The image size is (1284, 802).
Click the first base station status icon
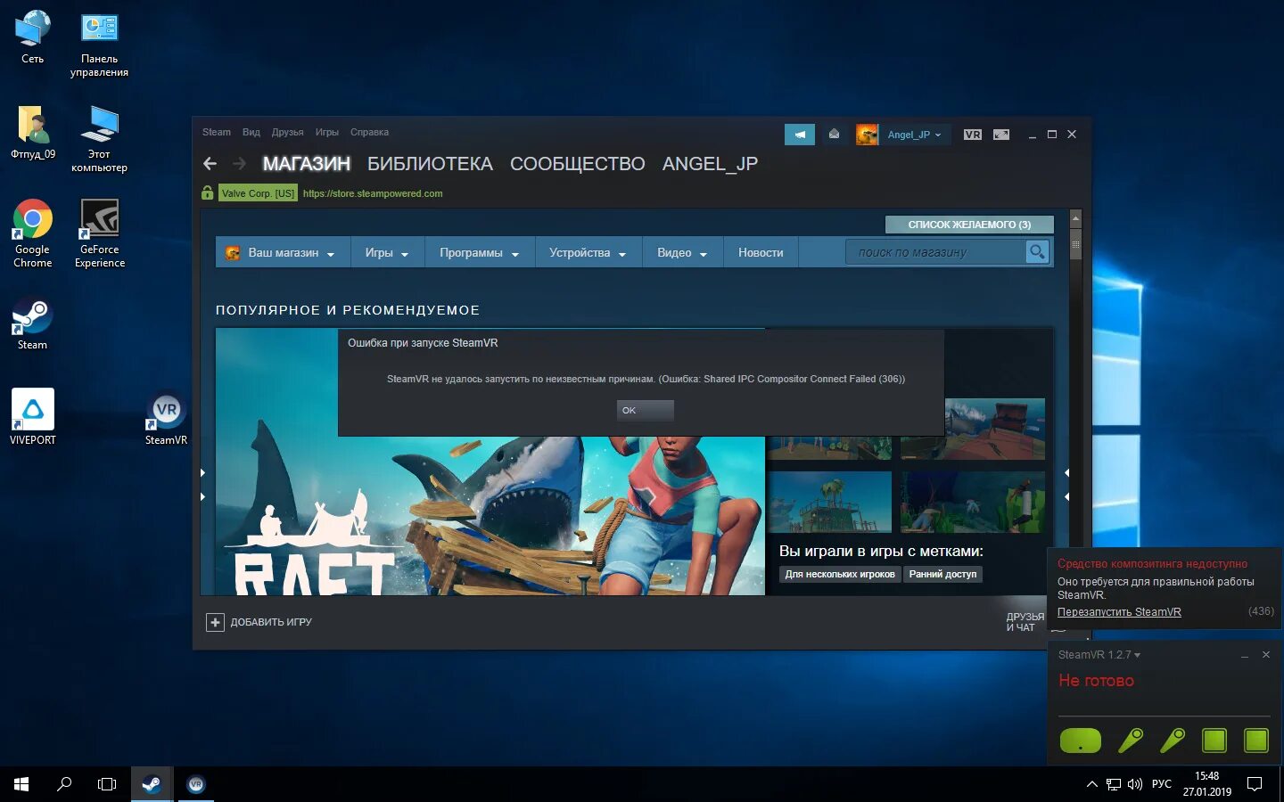(x=1214, y=741)
